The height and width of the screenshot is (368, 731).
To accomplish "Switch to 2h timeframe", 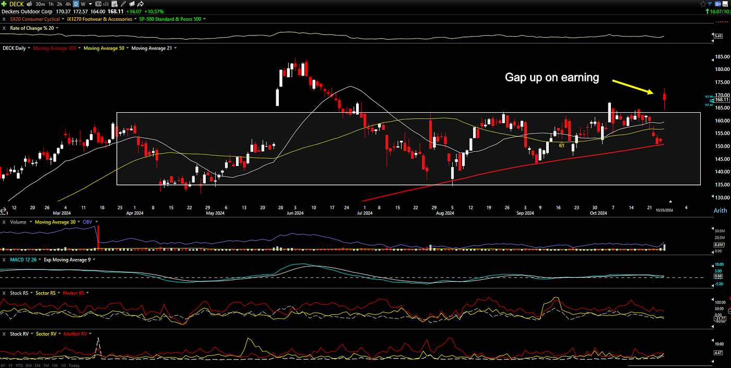I will point(60,4).
